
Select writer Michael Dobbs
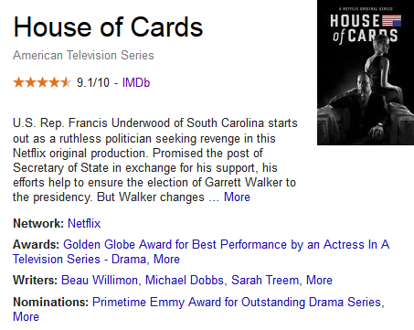tap(185, 280)
